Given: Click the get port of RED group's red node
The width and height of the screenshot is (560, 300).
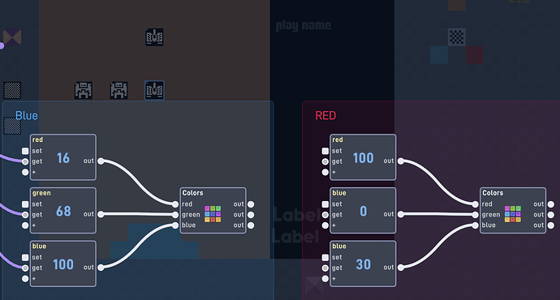Looking at the screenshot, I should point(325,161).
